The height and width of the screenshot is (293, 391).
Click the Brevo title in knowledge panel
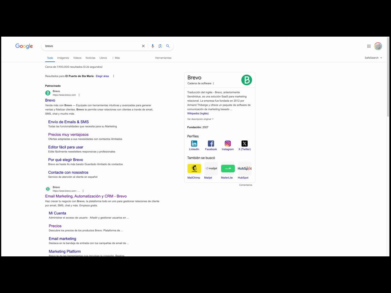point(194,78)
